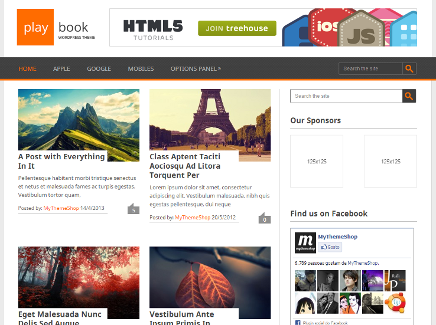Select the Google navigation item
Viewport: 436px width, 325px height.
pyautogui.click(x=99, y=68)
